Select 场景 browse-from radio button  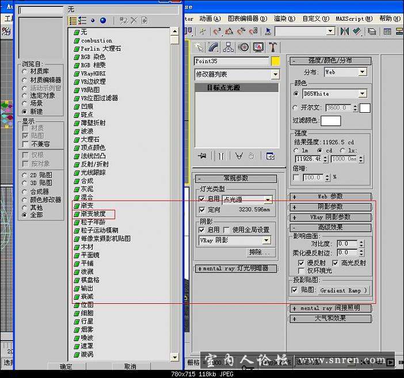25,104
